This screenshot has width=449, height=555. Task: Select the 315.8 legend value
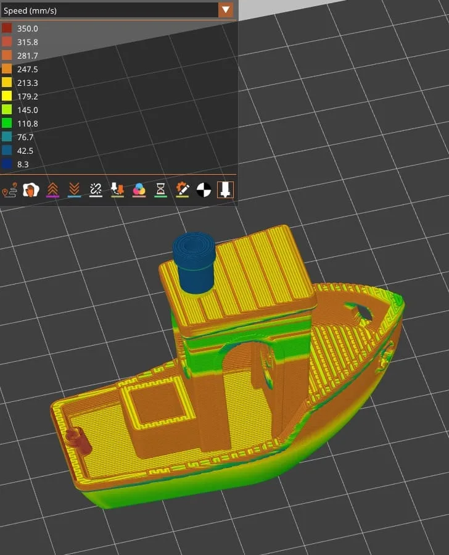(x=28, y=42)
